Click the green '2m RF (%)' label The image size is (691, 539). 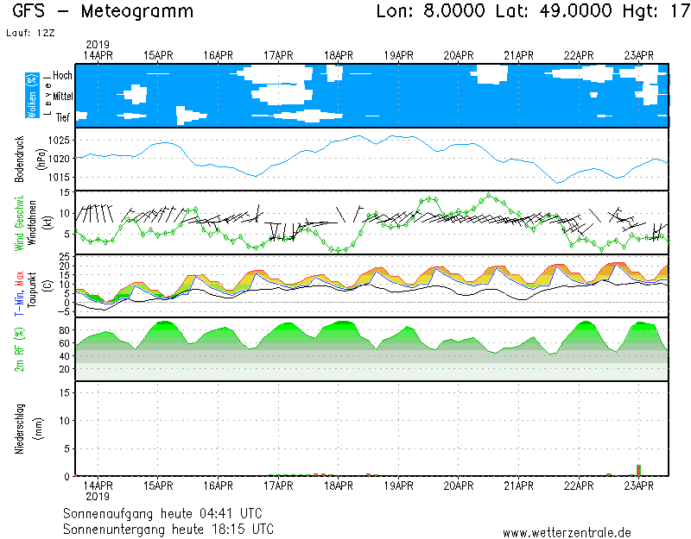(x=19, y=349)
